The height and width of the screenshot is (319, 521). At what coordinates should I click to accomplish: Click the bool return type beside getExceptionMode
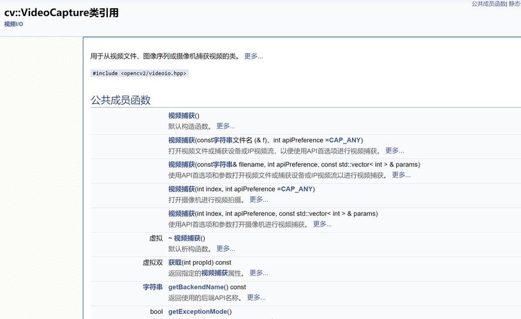coord(156,312)
